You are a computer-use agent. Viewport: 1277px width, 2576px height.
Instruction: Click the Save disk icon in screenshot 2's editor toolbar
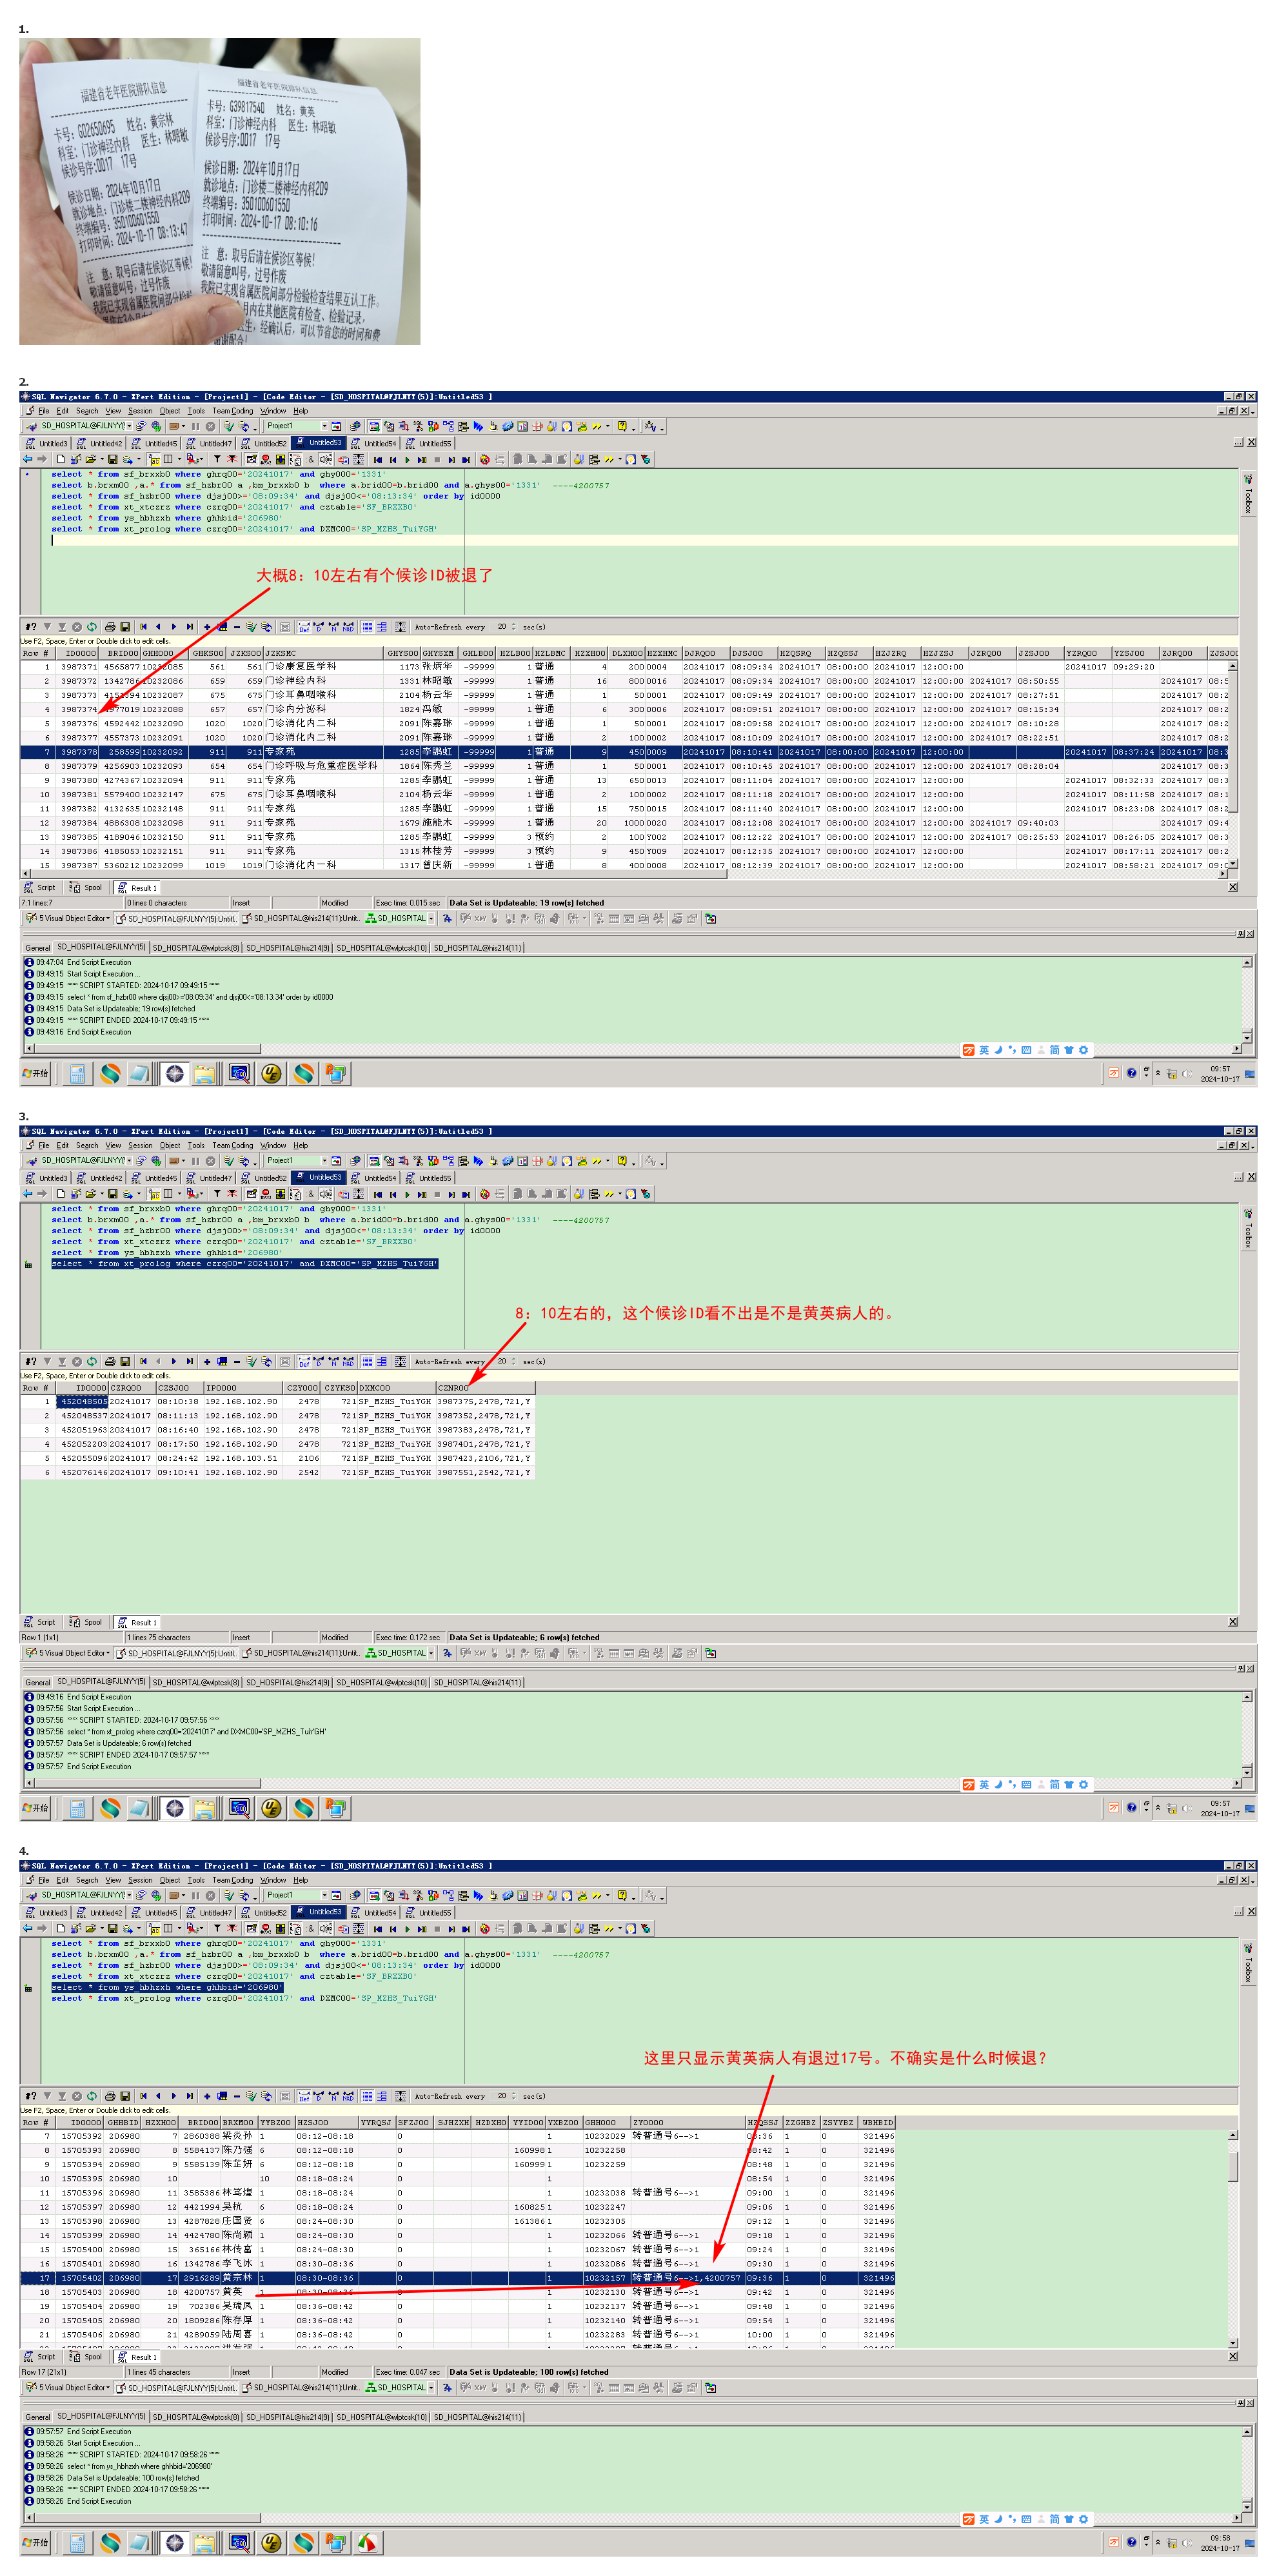tap(112, 460)
